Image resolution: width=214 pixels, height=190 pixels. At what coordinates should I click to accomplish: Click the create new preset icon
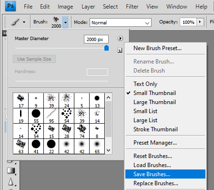click(x=120, y=50)
